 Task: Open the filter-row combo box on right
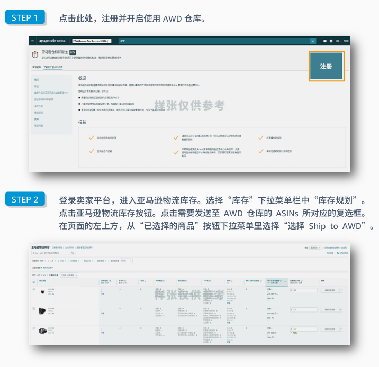pyautogui.click(x=126, y=261)
